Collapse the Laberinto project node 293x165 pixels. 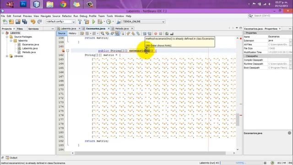click(x=3, y=33)
